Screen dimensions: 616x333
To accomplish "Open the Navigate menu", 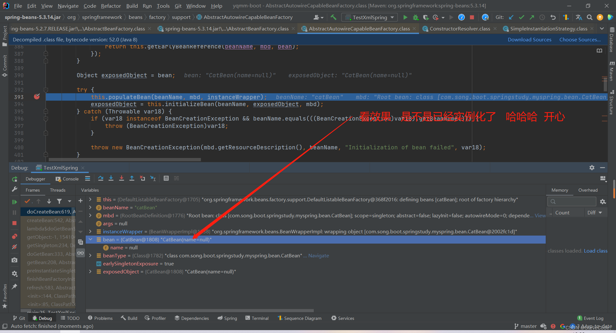I will tap(68, 6).
